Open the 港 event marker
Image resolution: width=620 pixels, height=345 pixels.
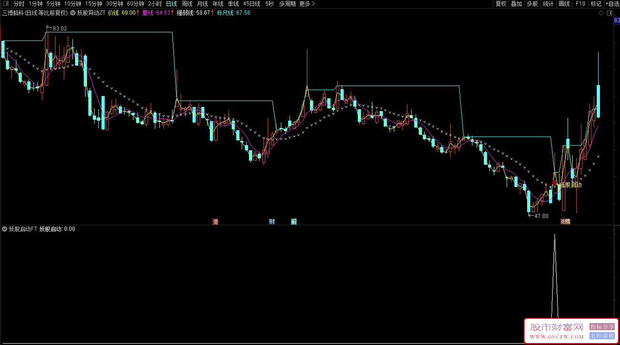coord(215,221)
